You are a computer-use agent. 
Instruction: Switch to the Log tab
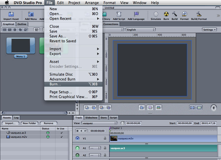coord(16,118)
